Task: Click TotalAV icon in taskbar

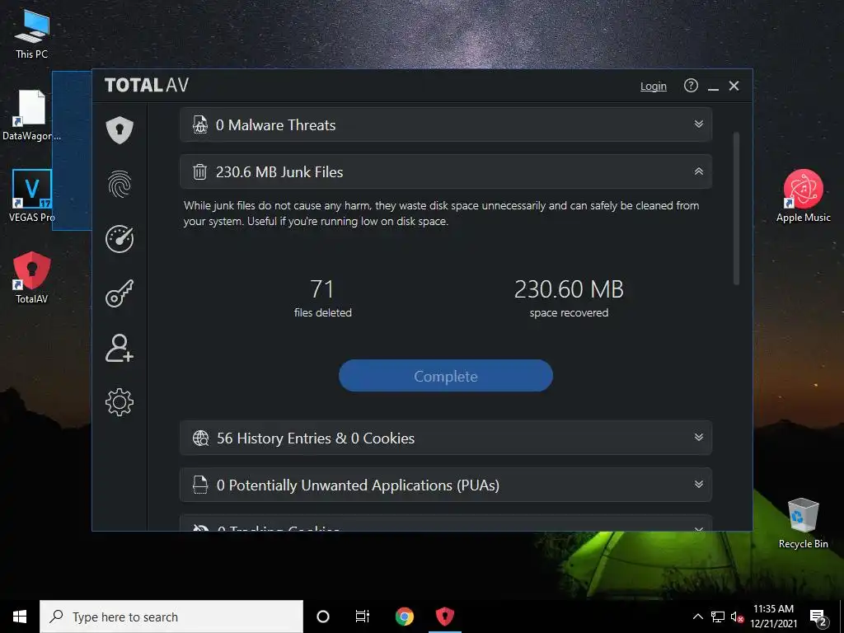Action: click(x=444, y=617)
